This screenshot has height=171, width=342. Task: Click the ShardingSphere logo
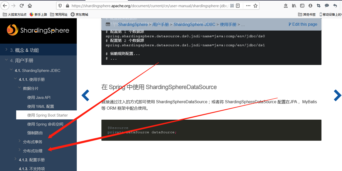tap(38, 30)
